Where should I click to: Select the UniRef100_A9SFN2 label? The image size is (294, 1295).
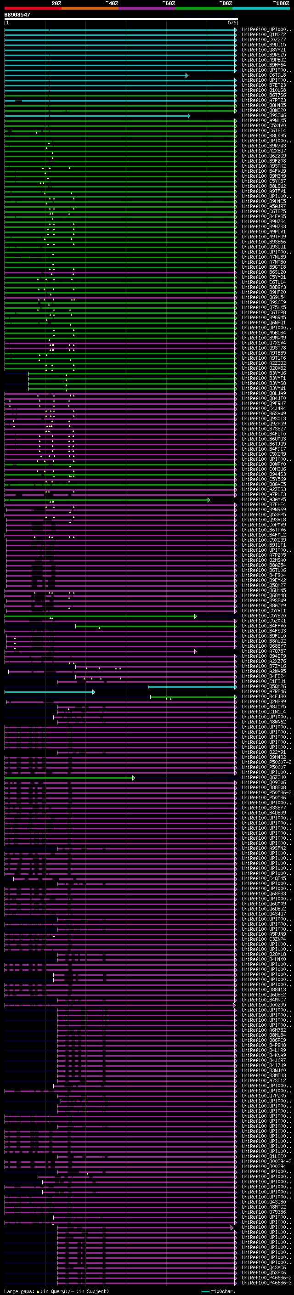(x=264, y=848)
